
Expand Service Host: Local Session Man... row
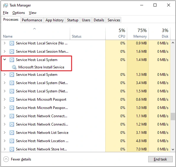click(x=5, y=52)
